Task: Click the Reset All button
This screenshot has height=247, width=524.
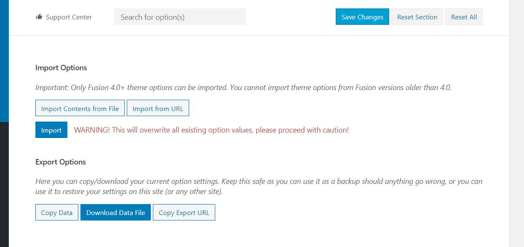Action: pos(464,17)
